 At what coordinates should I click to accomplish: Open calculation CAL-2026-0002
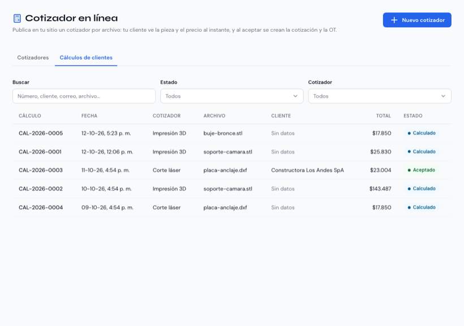pyautogui.click(x=41, y=189)
